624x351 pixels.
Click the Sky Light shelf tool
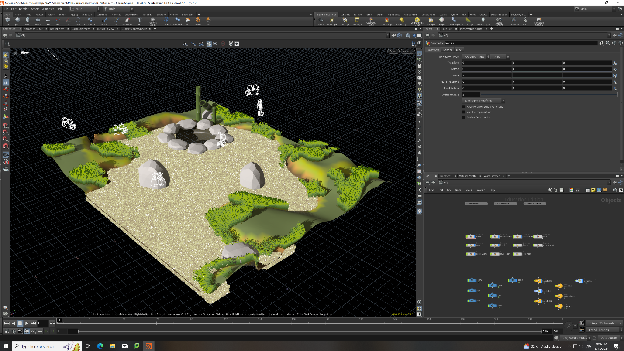(431, 20)
